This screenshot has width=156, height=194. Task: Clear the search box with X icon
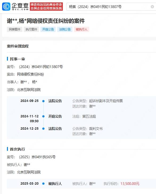tap(152, 7)
